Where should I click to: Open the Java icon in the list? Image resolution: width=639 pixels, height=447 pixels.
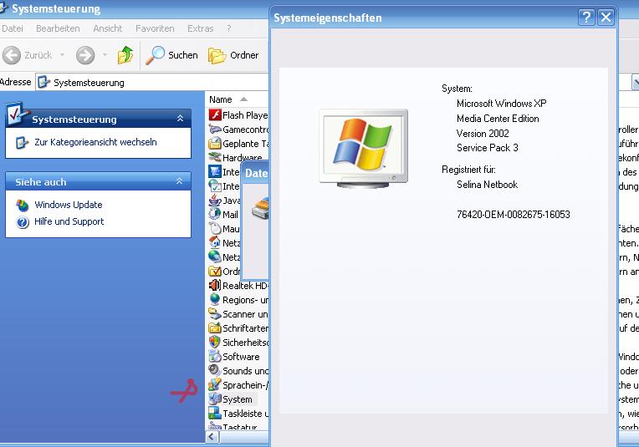215,201
